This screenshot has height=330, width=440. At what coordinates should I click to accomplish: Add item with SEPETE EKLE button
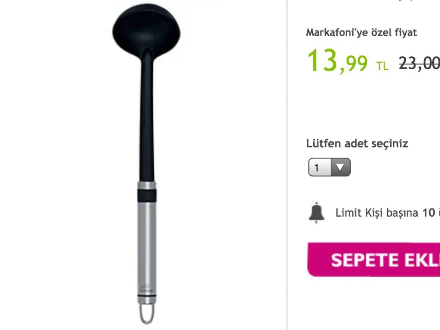click(x=374, y=260)
